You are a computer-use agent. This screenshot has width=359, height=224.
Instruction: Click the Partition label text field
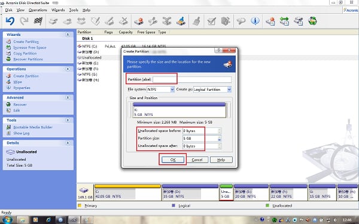[192, 79]
